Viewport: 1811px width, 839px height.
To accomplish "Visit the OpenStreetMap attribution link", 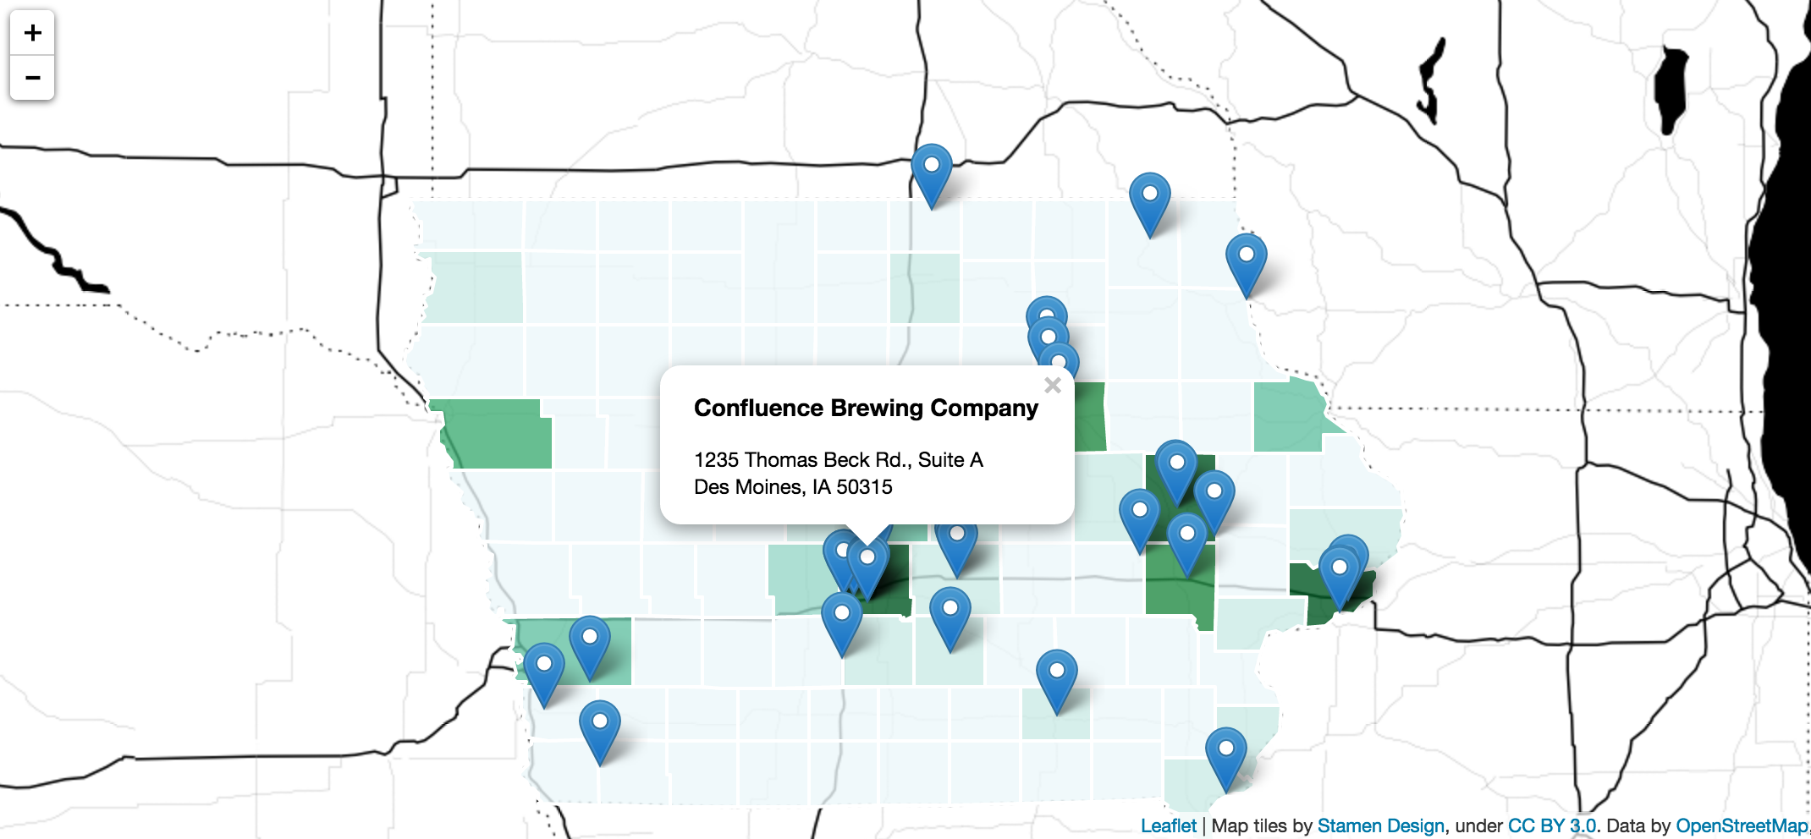I will click(x=1741, y=825).
